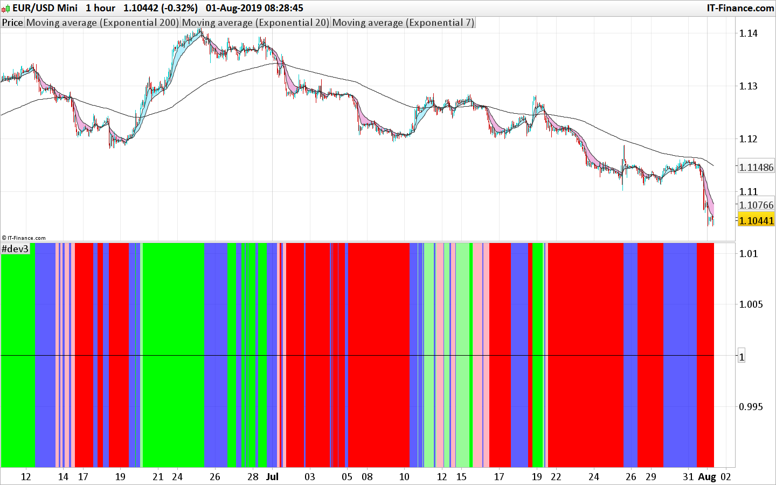Screen dimensions: 776x485
Task: Click the '10' date label on time axis
Action: click(404, 476)
